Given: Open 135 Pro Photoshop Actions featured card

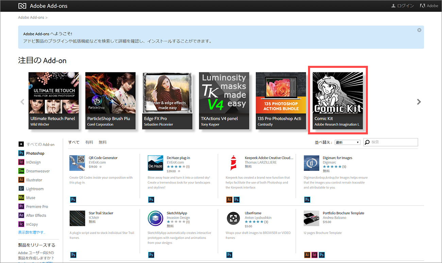Looking at the screenshot, I should 281,100.
